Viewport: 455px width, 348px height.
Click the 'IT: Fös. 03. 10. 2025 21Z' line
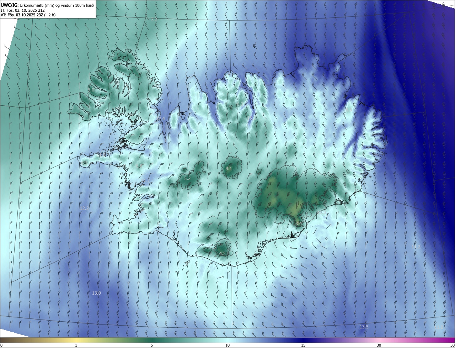tap(22, 10)
